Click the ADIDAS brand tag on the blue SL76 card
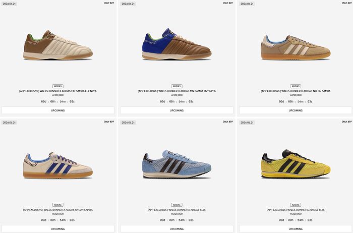Viewport: 353px width, 233px height. (177, 205)
